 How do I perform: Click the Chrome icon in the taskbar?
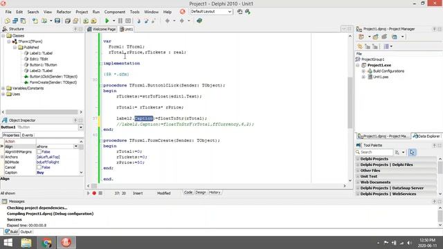tap(47, 243)
